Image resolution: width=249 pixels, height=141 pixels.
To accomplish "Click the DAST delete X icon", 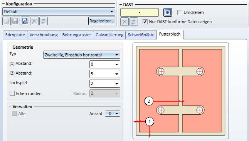I will [x=124, y=22].
